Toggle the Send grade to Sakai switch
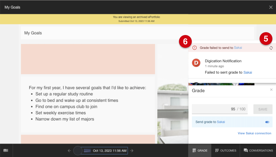The height and width of the screenshot is (157, 276). pyautogui.click(x=267, y=122)
